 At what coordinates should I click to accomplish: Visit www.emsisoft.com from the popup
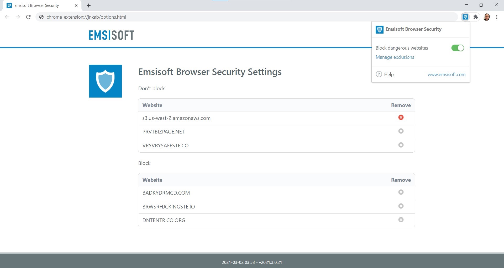click(446, 74)
